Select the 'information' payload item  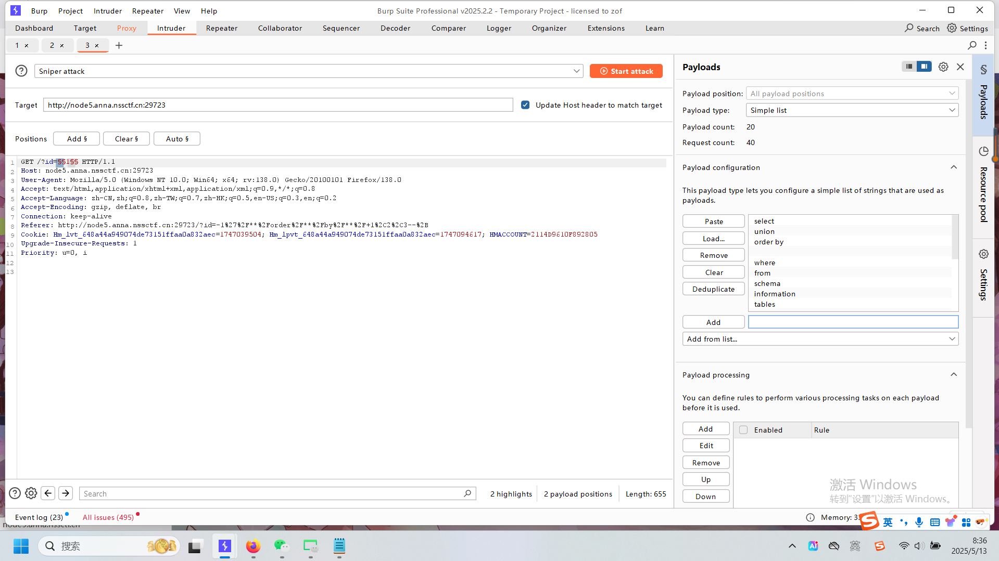tap(850, 294)
